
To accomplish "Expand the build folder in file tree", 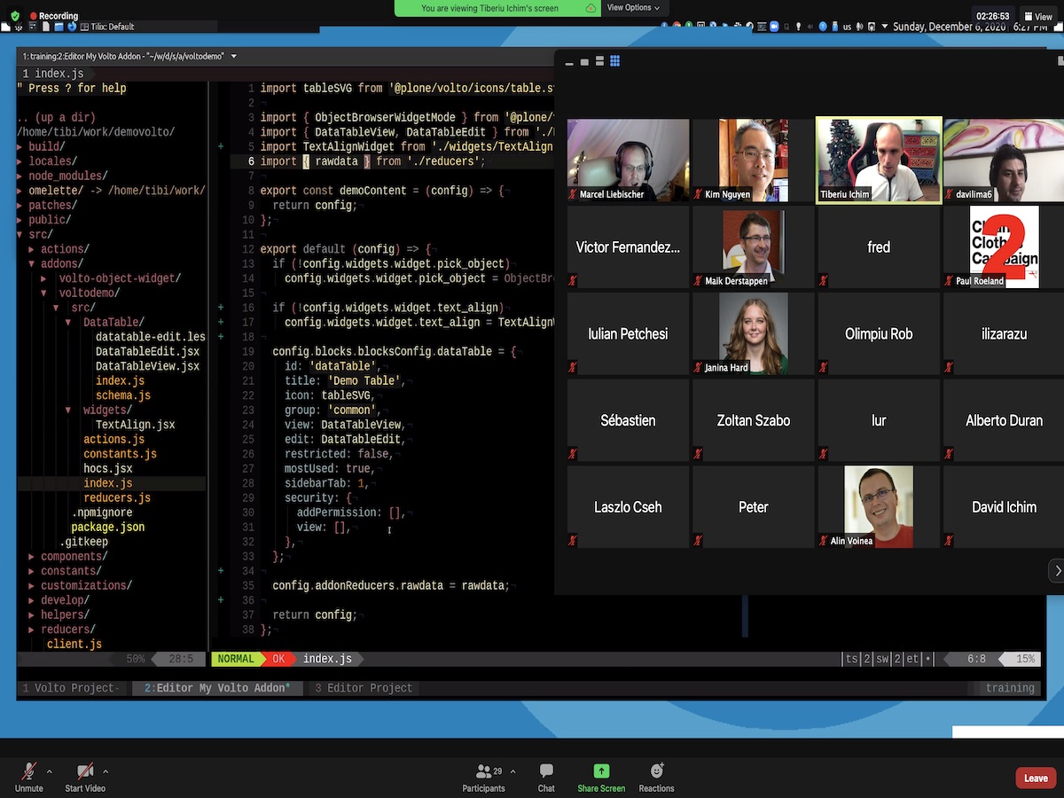I will 20,147.
